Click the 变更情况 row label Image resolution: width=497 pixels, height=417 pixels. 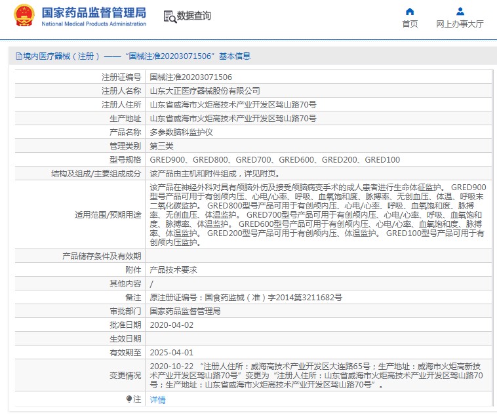tap(125, 376)
